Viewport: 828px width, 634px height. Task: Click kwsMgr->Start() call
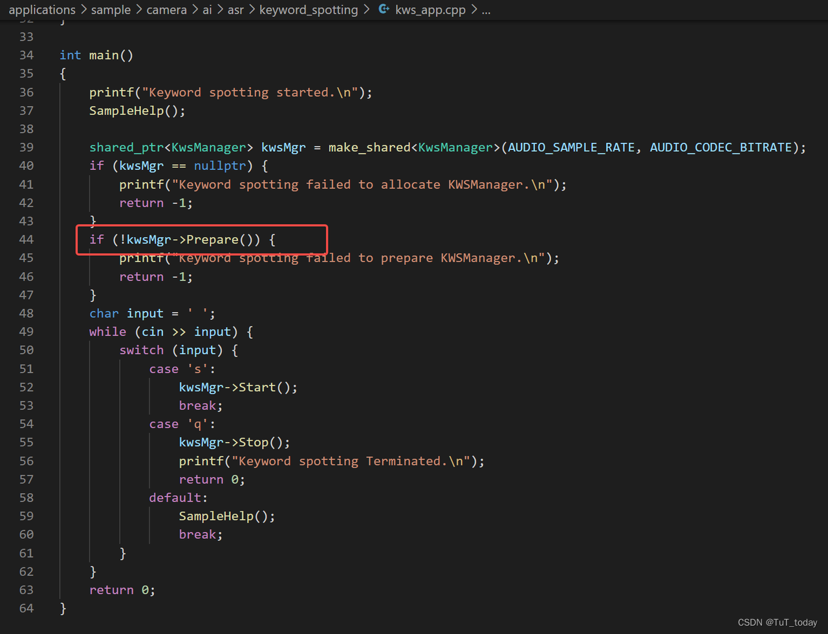238,387
